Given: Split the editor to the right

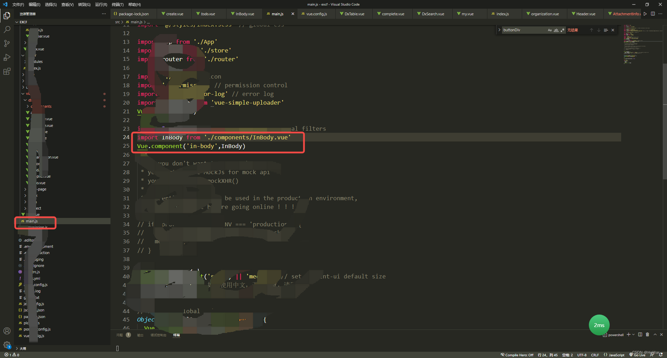Looking at the screenshot, I should coord(653,14).
